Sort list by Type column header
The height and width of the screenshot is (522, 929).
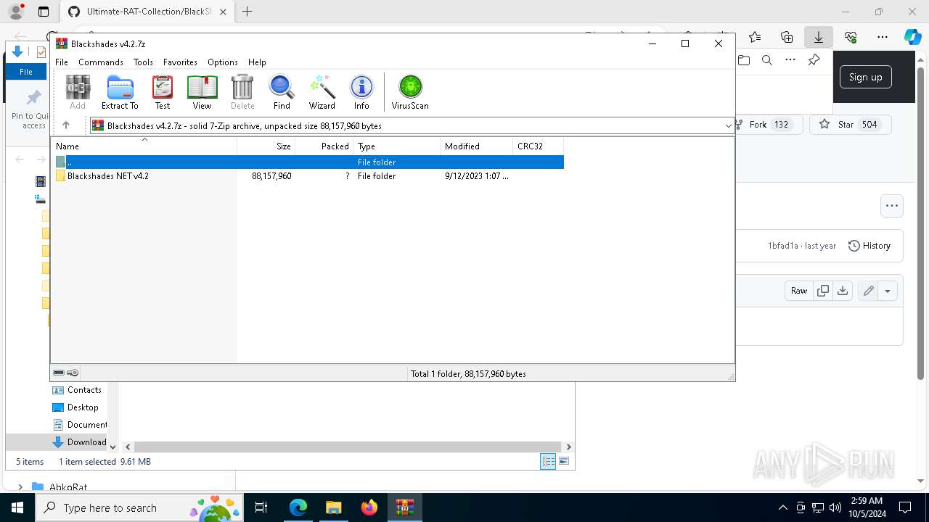(396, 146)
